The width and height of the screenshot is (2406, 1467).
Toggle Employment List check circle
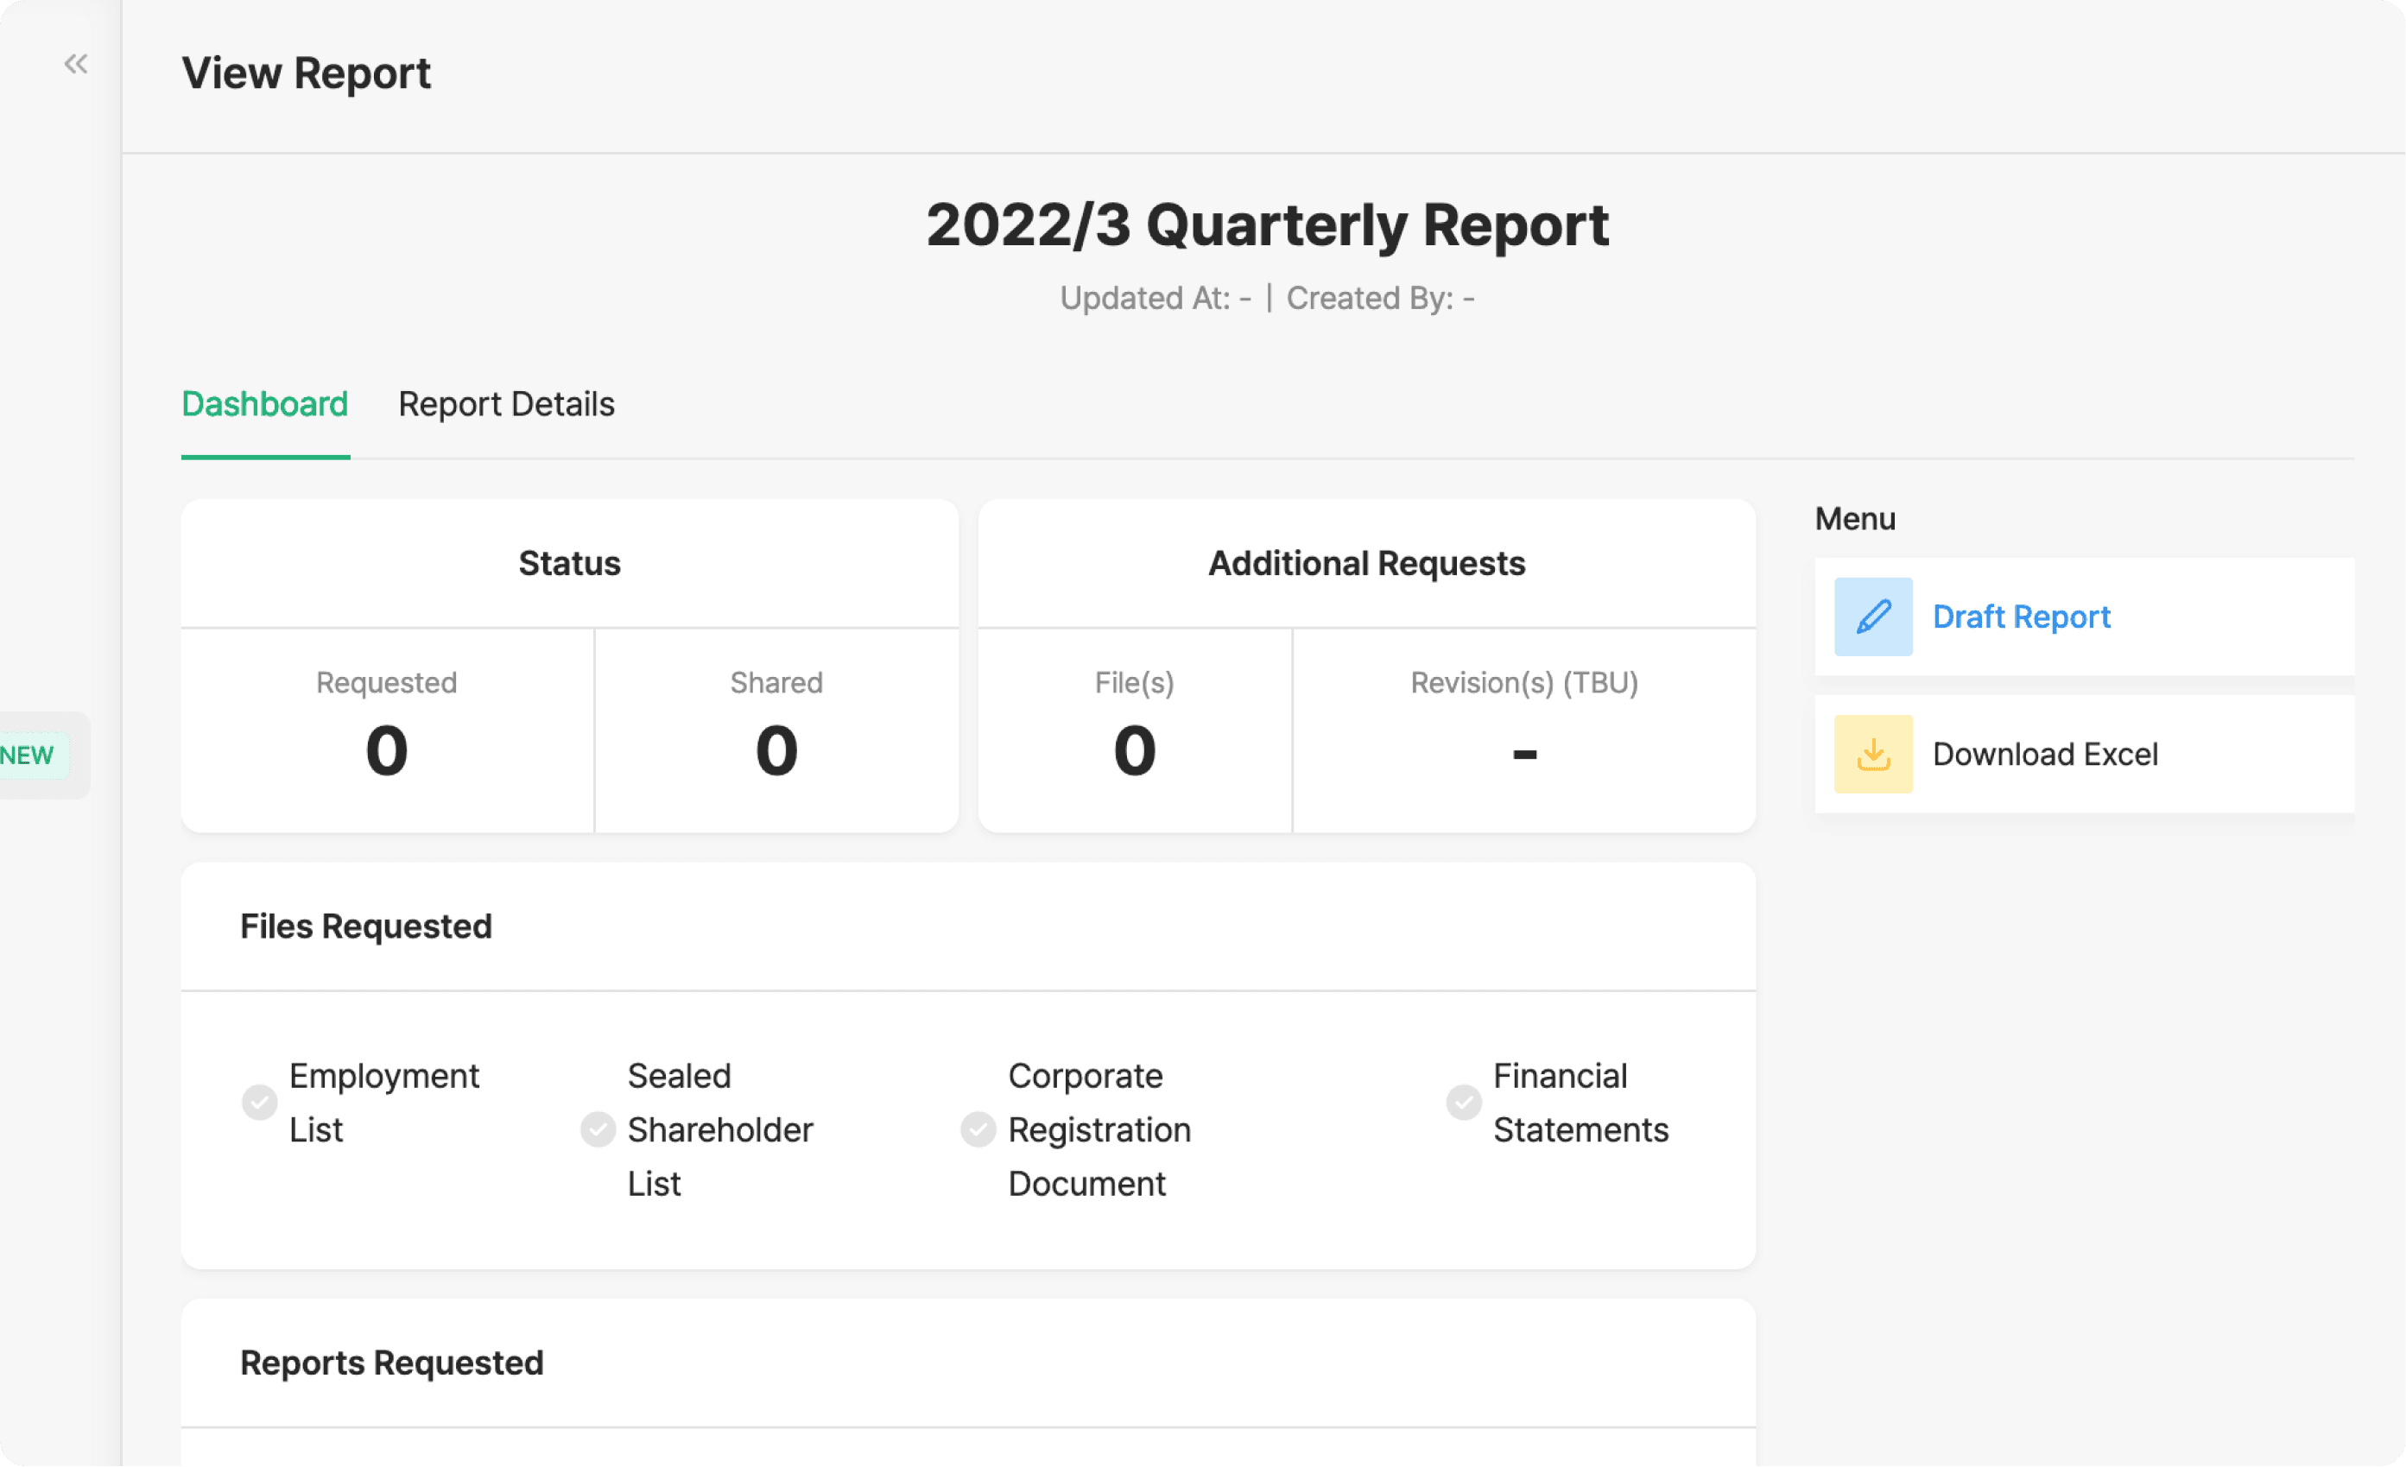[259, 1102]
